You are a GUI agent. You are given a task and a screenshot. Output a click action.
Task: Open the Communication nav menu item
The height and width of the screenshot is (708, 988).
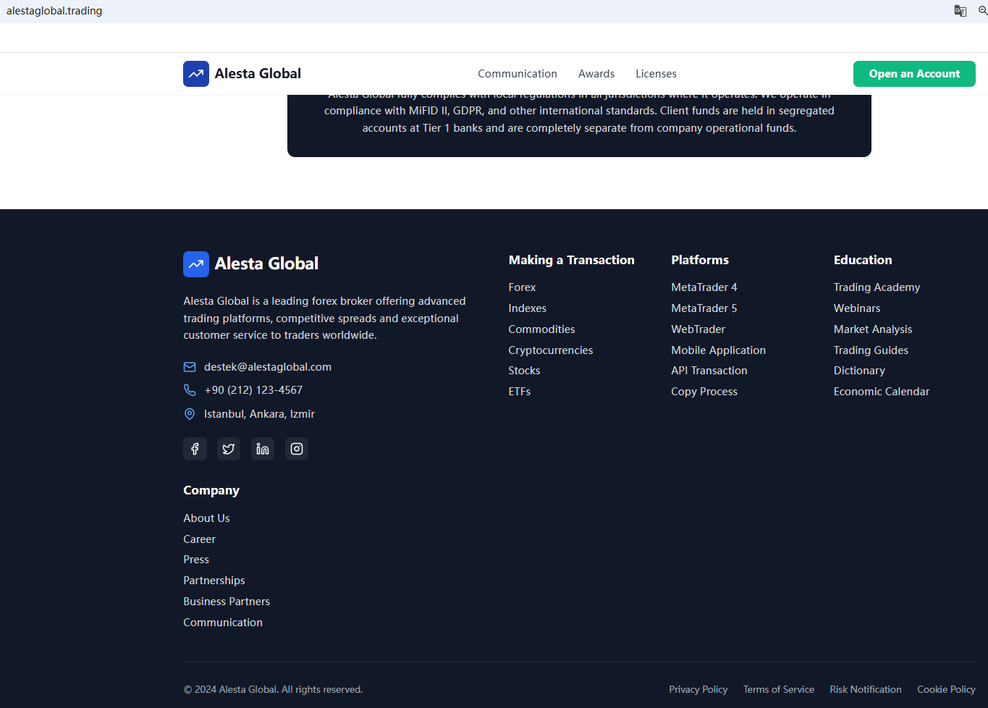[518, 74]
